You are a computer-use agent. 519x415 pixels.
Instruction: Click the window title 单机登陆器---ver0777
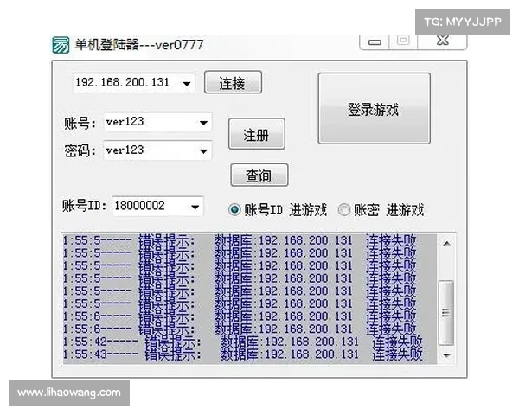[139, 45]
